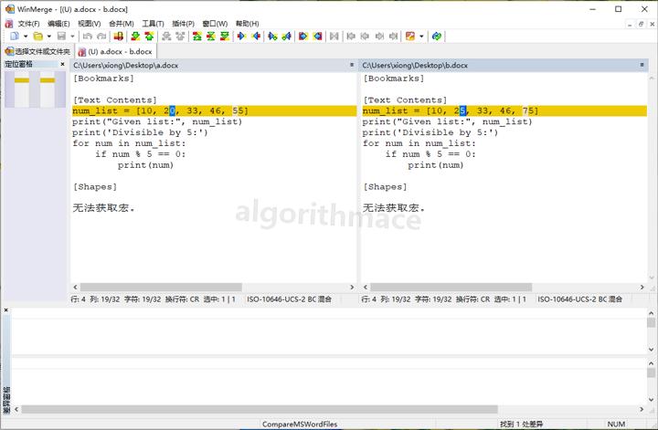
Task: Close the 定位窗格 location pane
Action: click(x=63, y=65)
